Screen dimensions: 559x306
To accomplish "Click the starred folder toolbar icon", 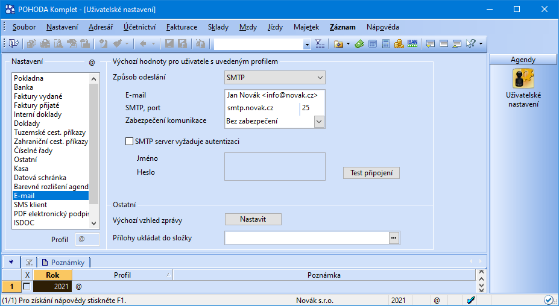I will 339,44.
